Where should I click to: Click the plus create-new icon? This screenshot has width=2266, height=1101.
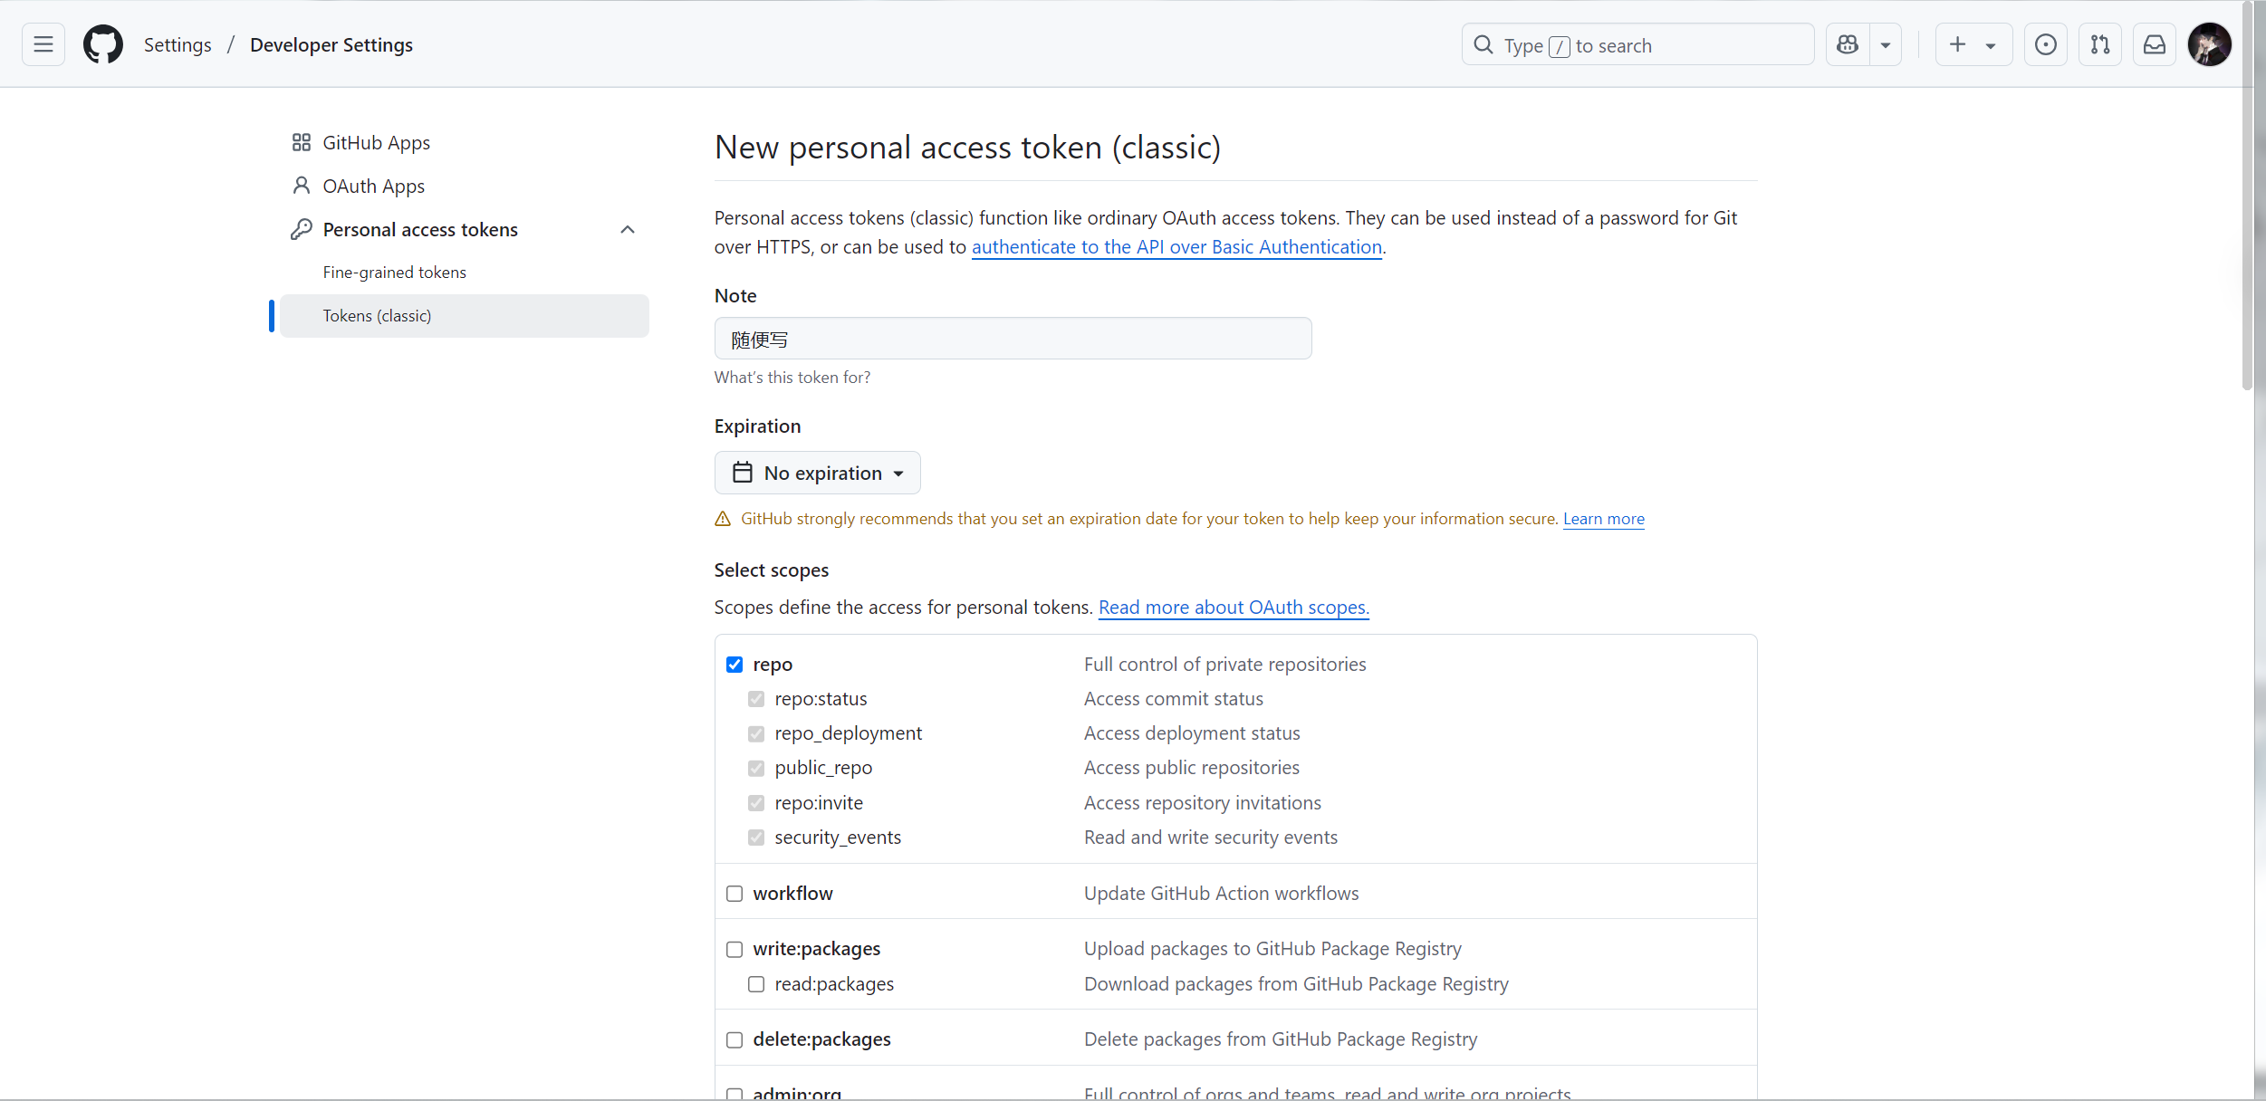click(1958, 44)
